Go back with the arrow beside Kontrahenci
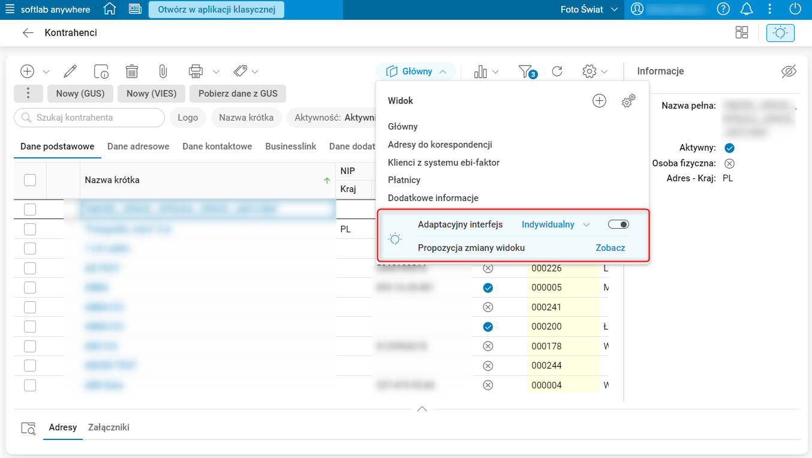Screen dimensions: 812x458 pyautogui.click(x=28, y=33)
